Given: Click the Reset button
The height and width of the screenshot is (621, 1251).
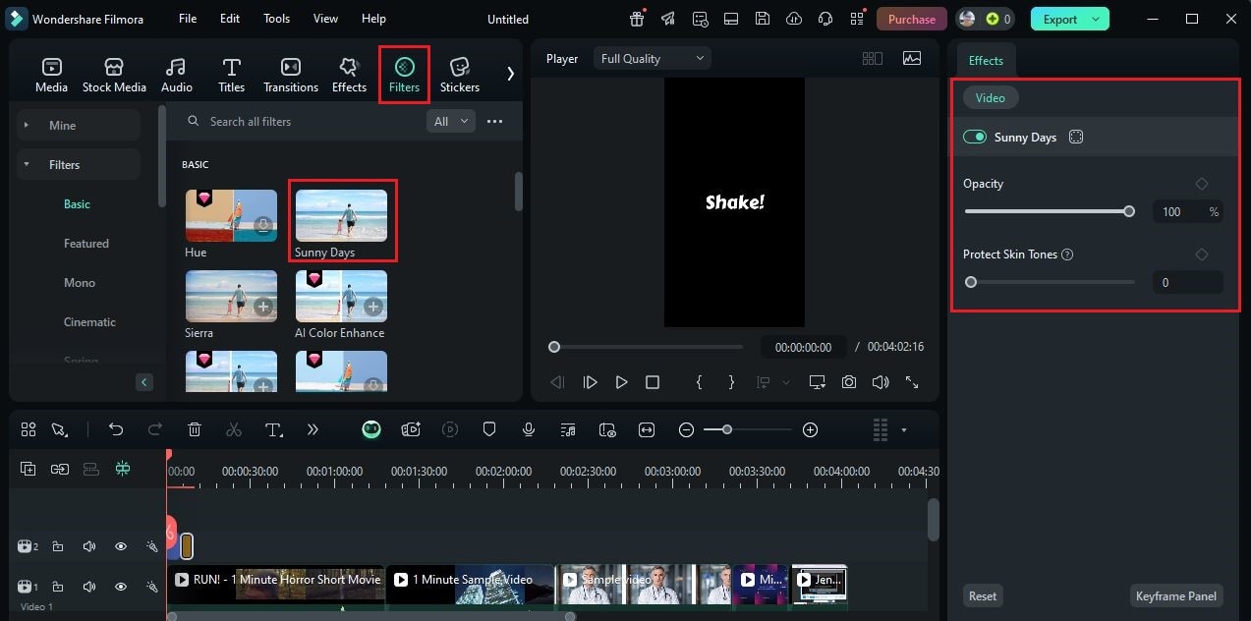Looking at the screenshot, I should (983, 595).
